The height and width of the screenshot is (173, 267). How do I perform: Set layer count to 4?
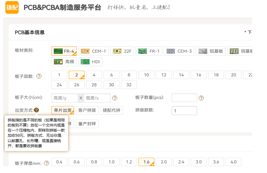click(x=94, y=75)
